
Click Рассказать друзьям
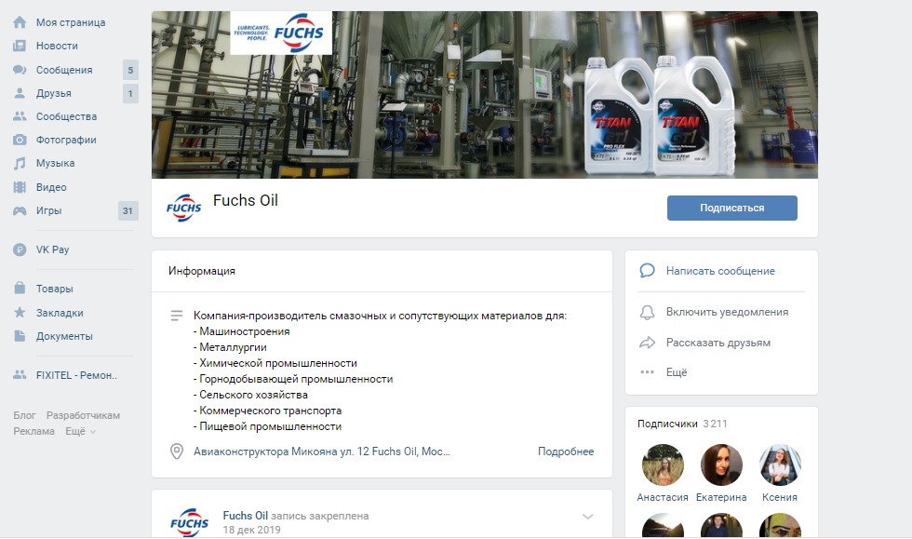[x=718, y=343]
